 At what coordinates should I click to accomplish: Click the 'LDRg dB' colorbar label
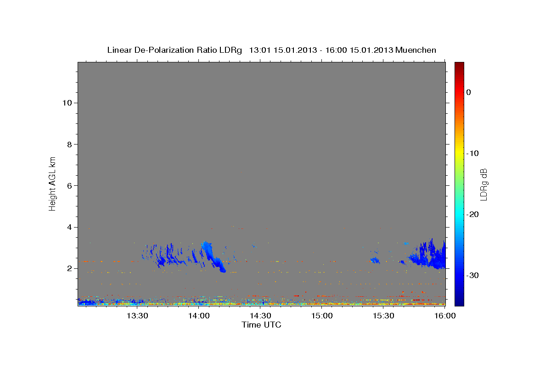click(x=484, y=184)
